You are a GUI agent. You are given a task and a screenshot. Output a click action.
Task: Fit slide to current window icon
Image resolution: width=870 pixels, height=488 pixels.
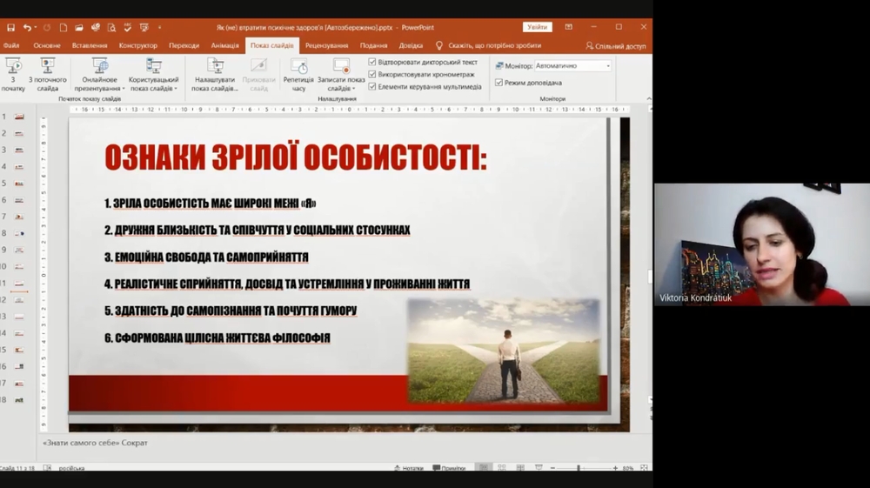(644, 468)
